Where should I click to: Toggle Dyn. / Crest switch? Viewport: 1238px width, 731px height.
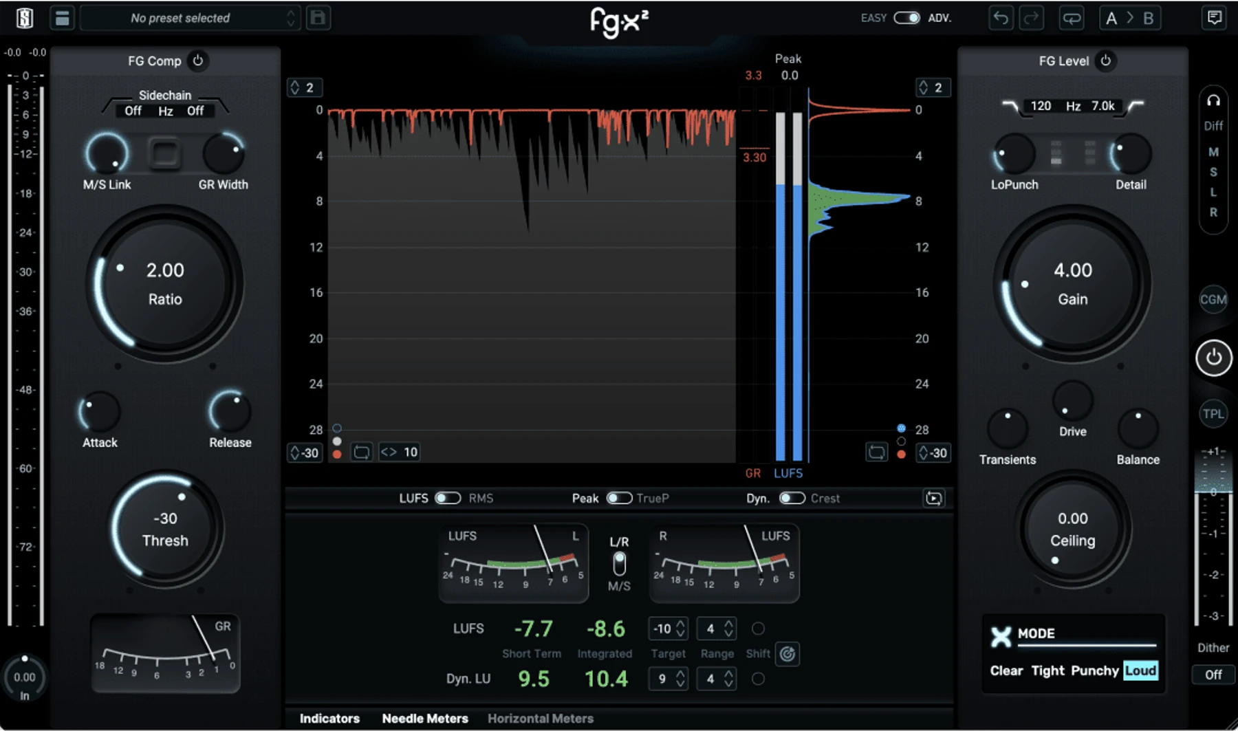pyautogui.click(x=792, y=498)
